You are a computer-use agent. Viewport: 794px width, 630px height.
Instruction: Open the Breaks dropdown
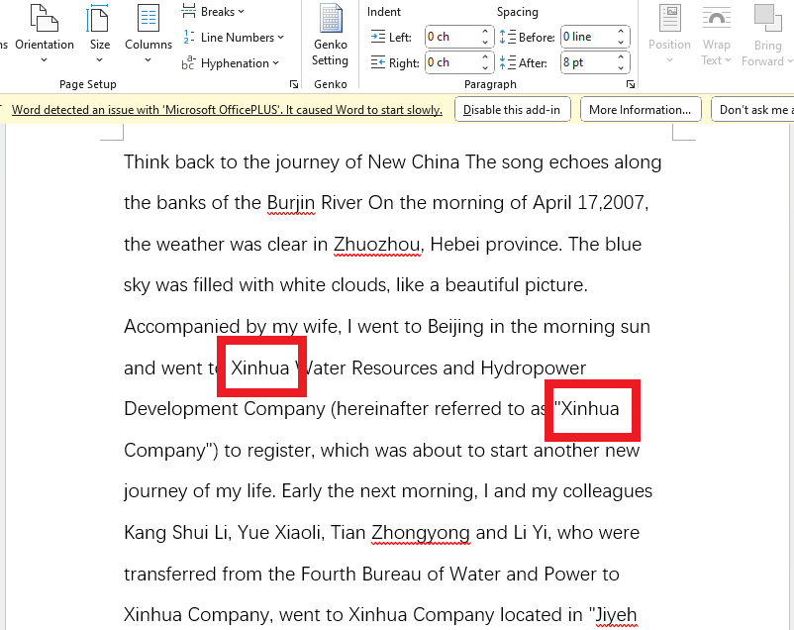(x=213, y=11)
